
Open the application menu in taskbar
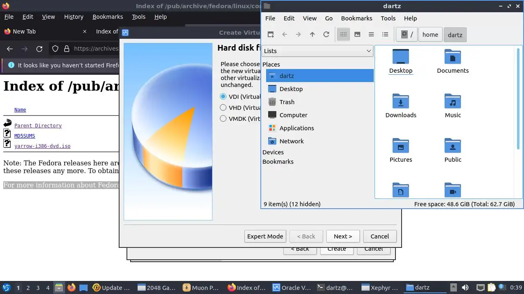(x=6, y=287)
